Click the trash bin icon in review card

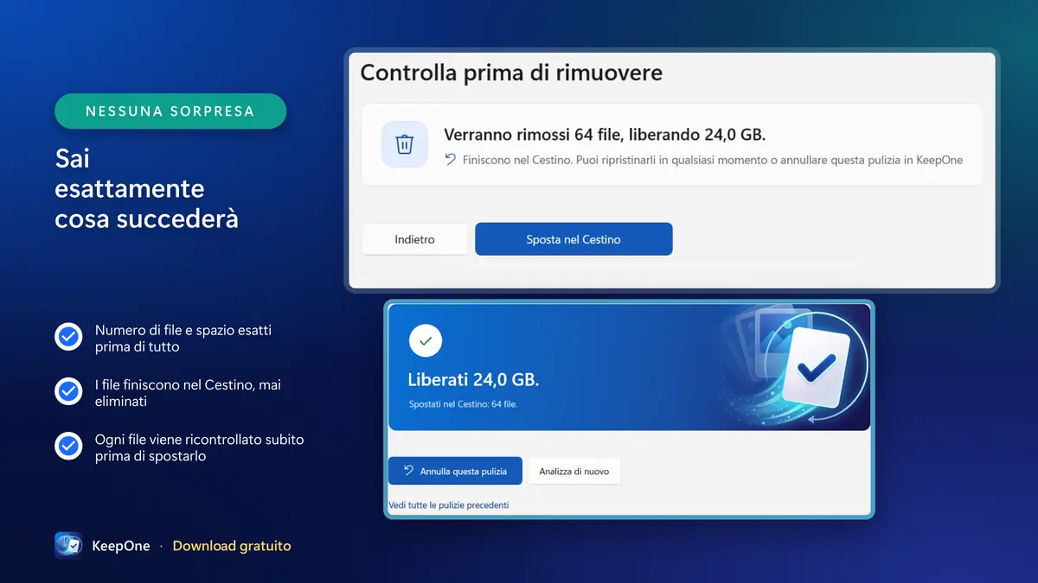405,144
